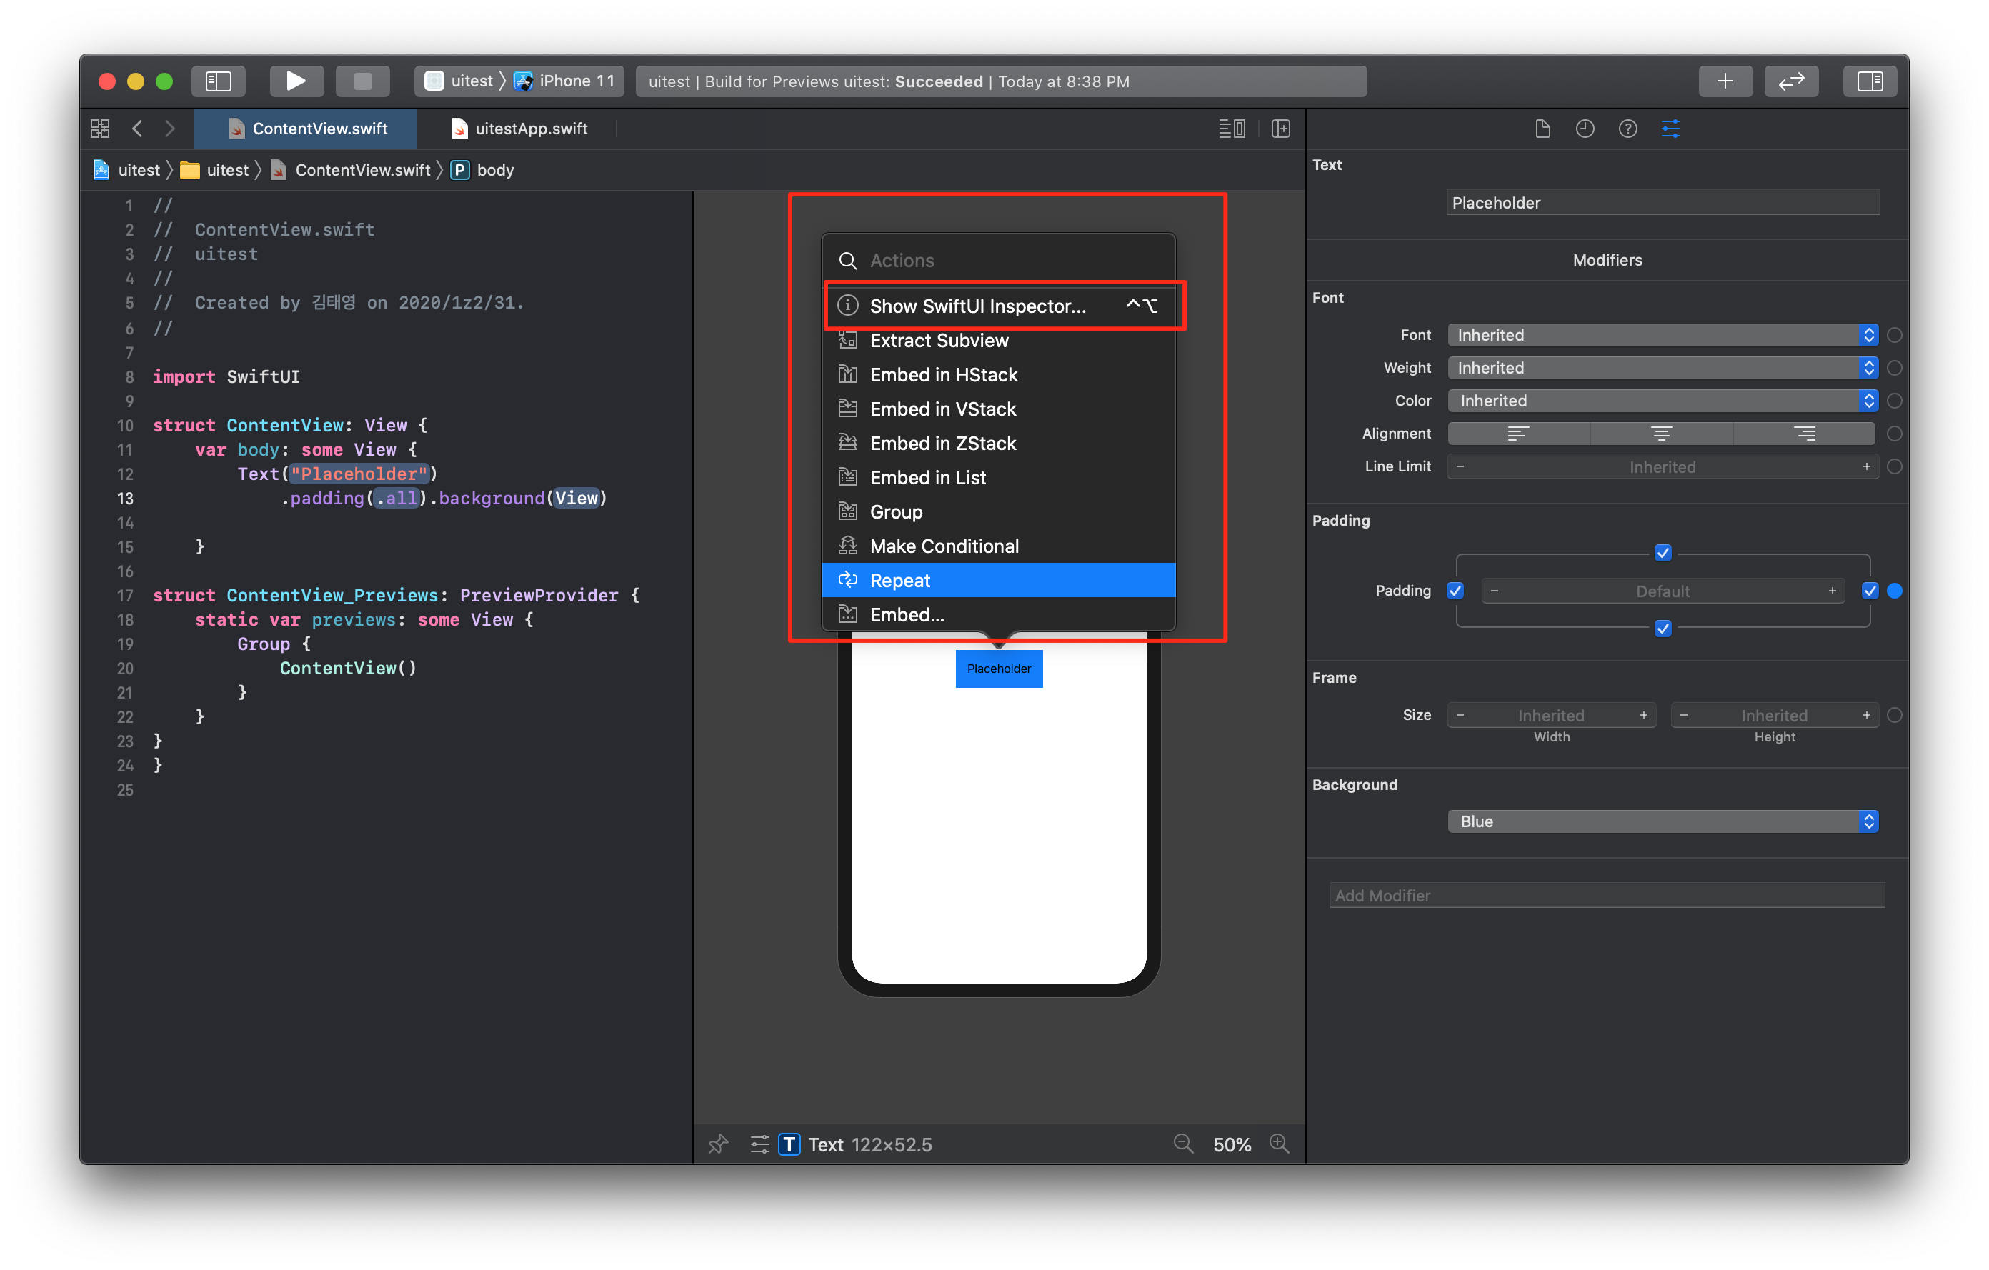Pin the preview with pin icon
Viewport: 1989px width, 1270px height.
(718, 1144)
